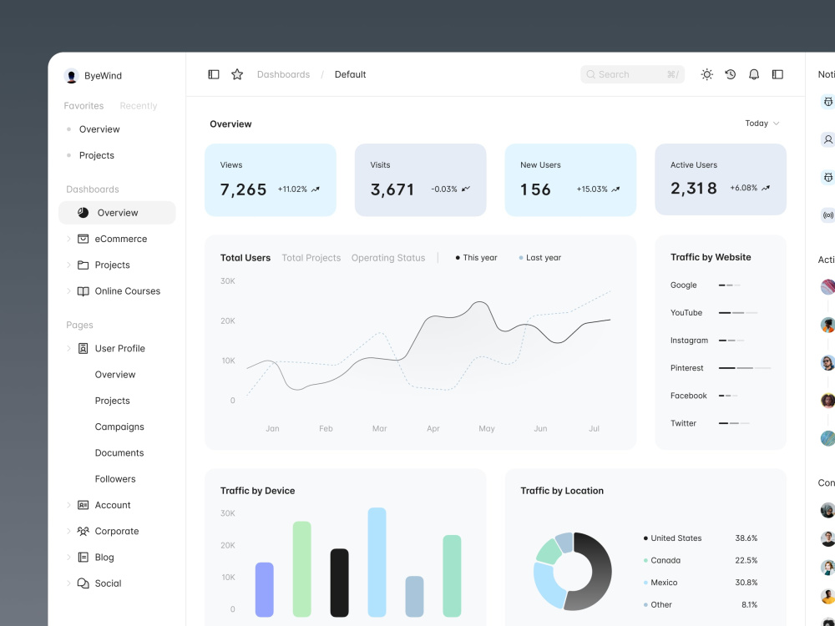The image size is (835, 626).
Task: Open Campaigns under User Profile
Action: tap(119, 427)
